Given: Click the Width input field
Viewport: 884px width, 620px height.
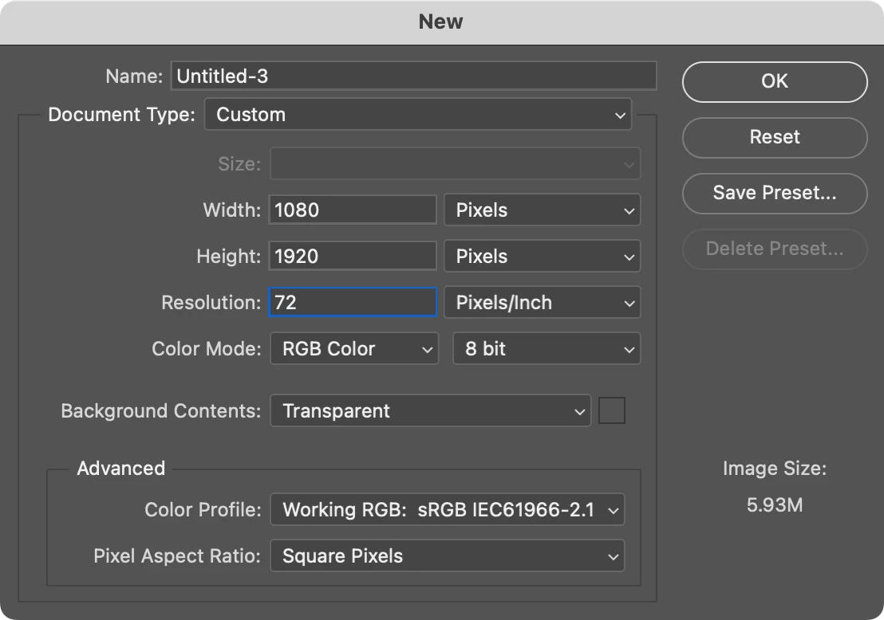Looking at the screenshot, I should point(353,210).
